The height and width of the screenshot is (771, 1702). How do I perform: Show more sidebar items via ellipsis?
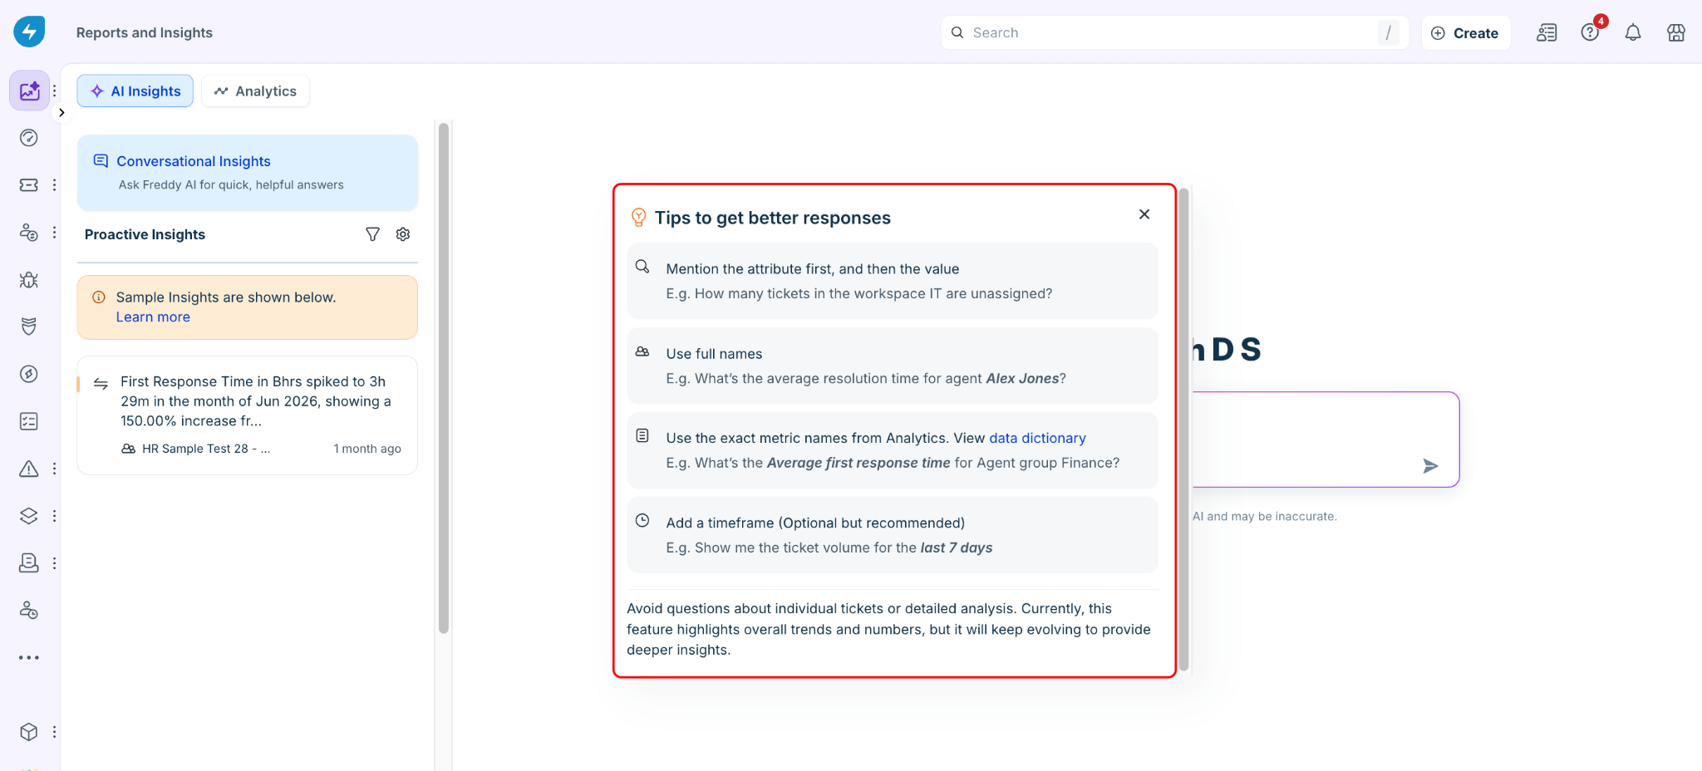click(29, 657)
